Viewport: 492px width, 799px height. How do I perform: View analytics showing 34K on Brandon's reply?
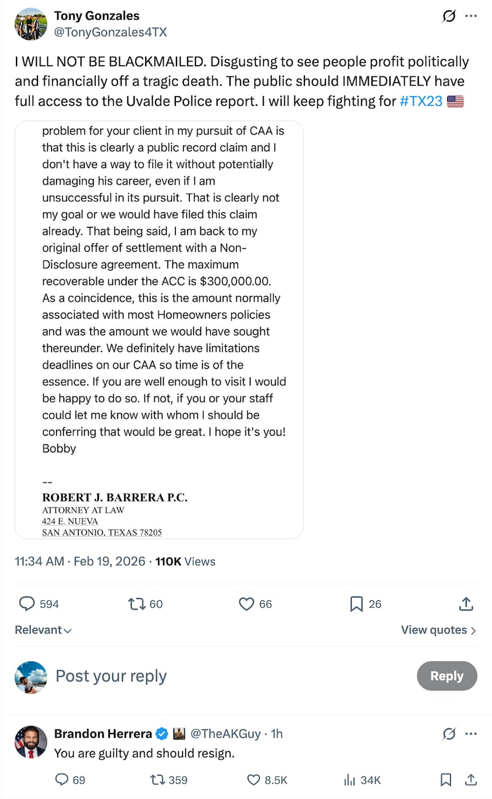[x=350, y=780]
